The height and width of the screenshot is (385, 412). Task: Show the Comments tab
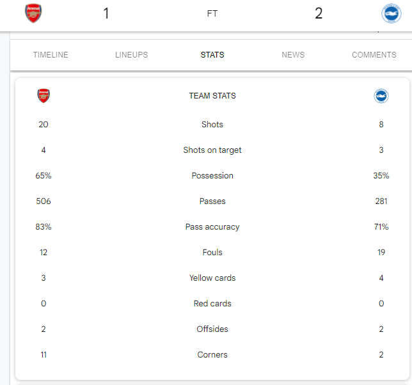[374, 55]
